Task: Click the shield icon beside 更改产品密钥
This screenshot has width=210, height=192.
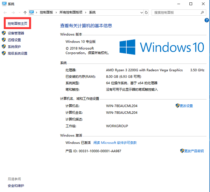Action: pyautogui.click(x=182, y=151)
